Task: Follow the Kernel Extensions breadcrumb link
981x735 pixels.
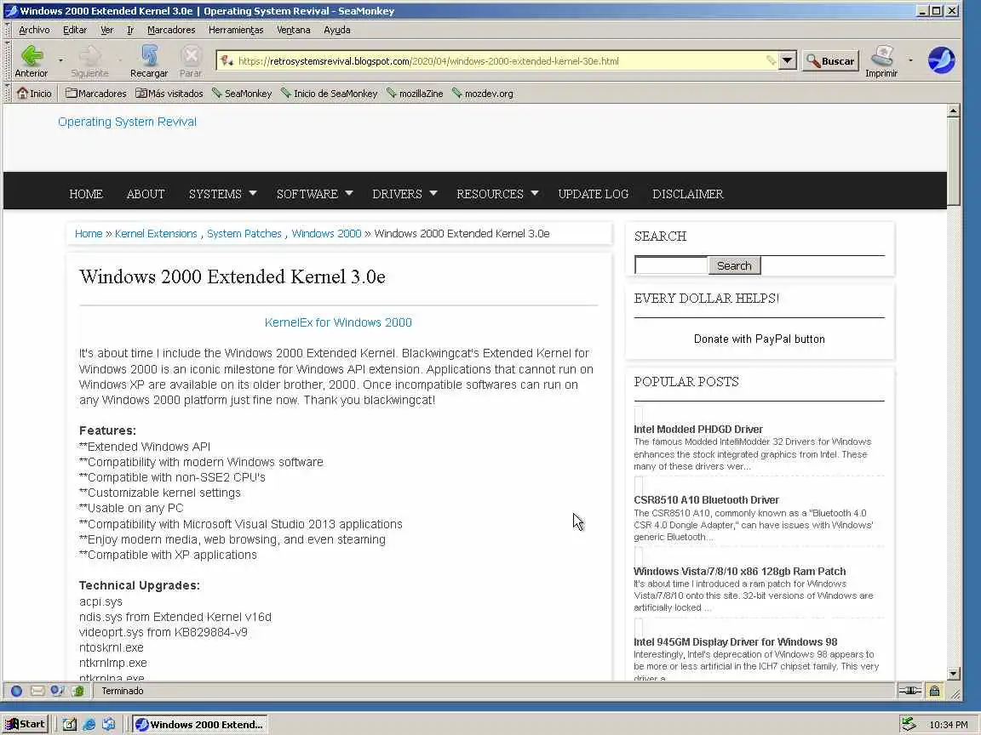Action: point(156,234)
